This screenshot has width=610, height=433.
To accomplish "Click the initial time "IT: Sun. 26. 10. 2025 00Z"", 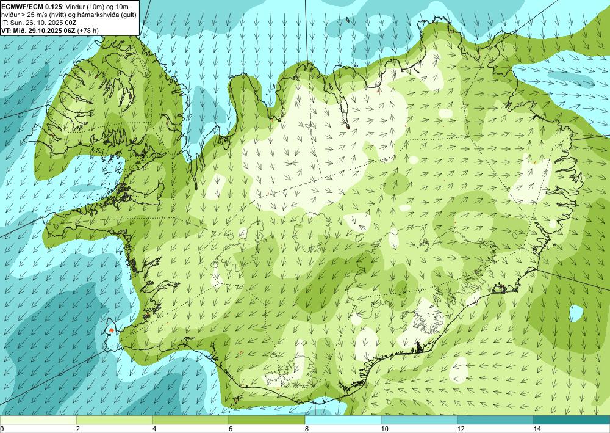I will click(x=39, y=23).
